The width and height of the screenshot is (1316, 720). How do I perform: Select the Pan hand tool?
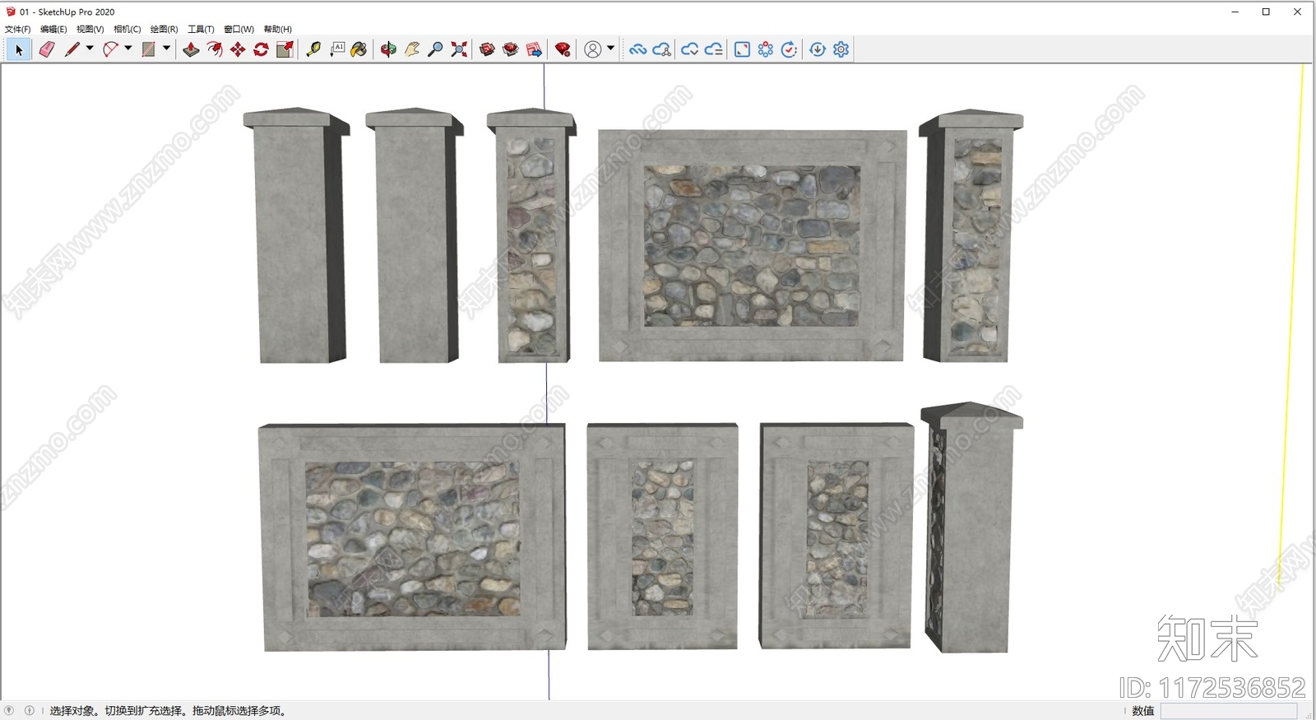click(412, 49)
